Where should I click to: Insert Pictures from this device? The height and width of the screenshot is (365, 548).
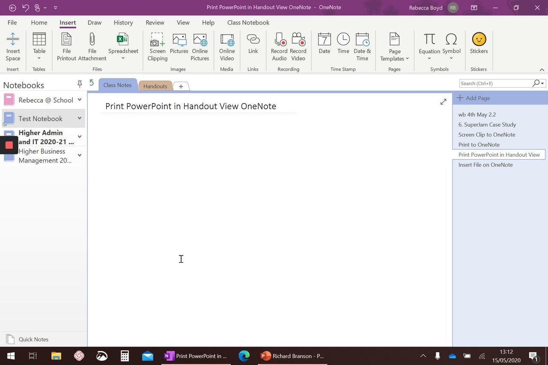(179, 44)
